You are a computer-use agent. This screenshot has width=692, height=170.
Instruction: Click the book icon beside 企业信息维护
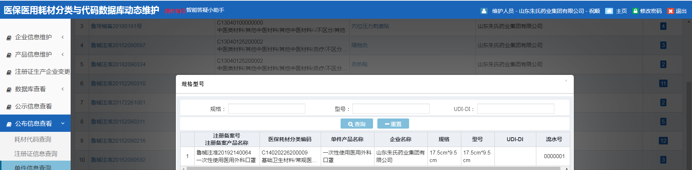[9, 37]
